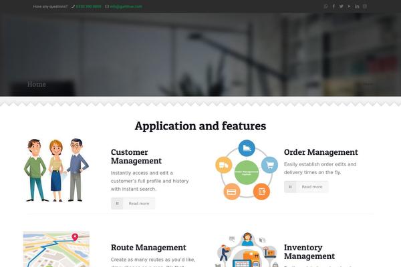This screenshot has width=401, height=267.
Task: Open the Customer Management heading
Action: (136, 156)
